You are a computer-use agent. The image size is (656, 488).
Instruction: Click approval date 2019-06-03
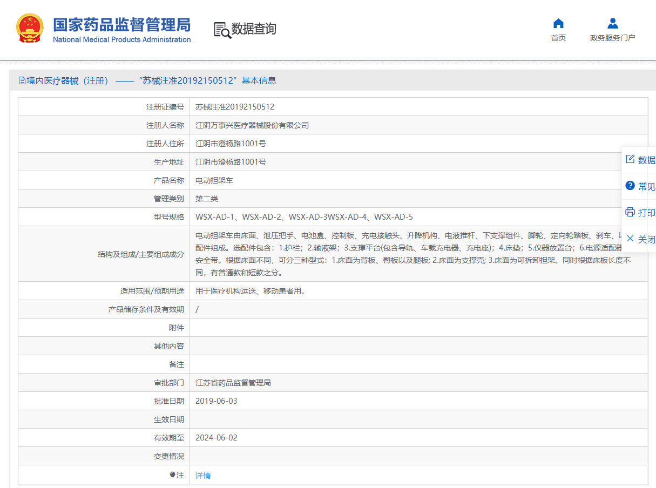[x=216, y=401]
